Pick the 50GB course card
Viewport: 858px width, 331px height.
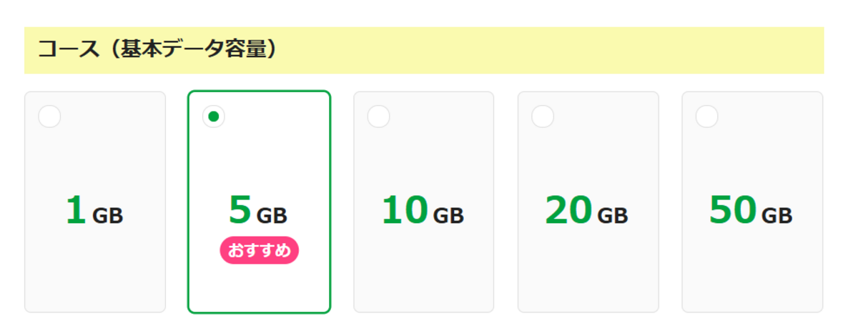pyautogui.click(x=752, y=202)
